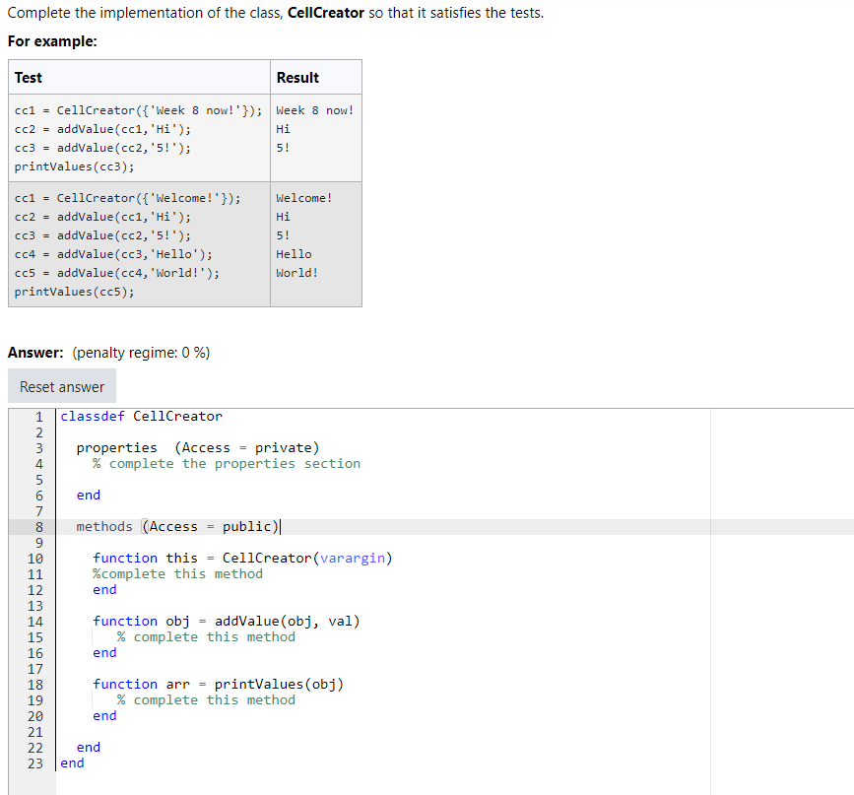Click the '% complete the properties section' comment

point(226,464)
